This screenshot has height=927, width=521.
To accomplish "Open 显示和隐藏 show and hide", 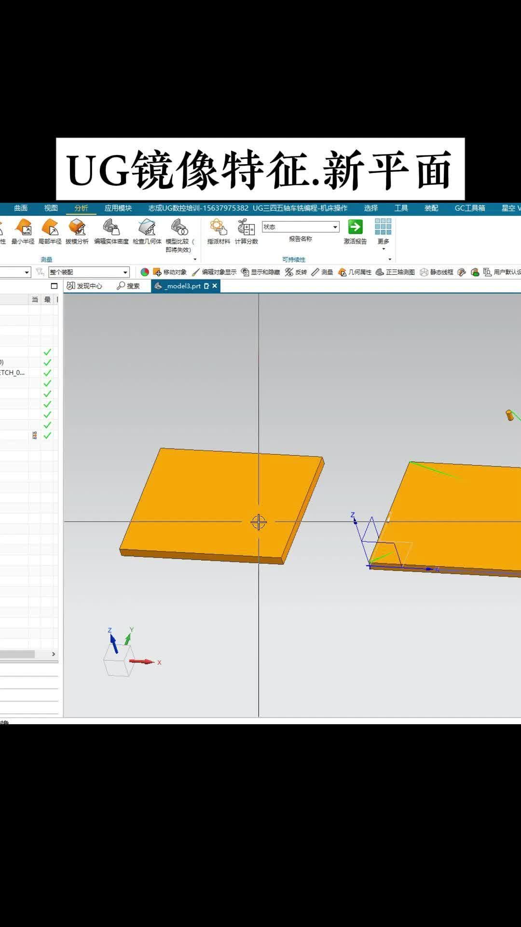I will (260, 272).
